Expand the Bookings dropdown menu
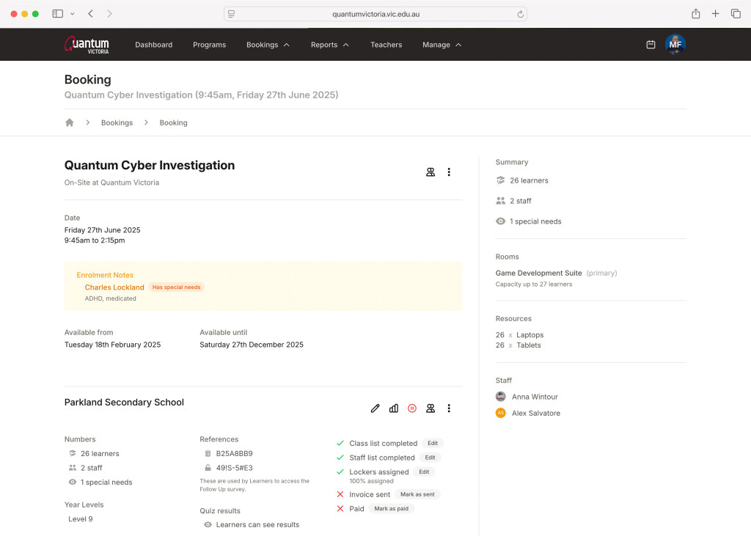The height and width of the screenshot is (536, 751). click(x=268, y=45)
